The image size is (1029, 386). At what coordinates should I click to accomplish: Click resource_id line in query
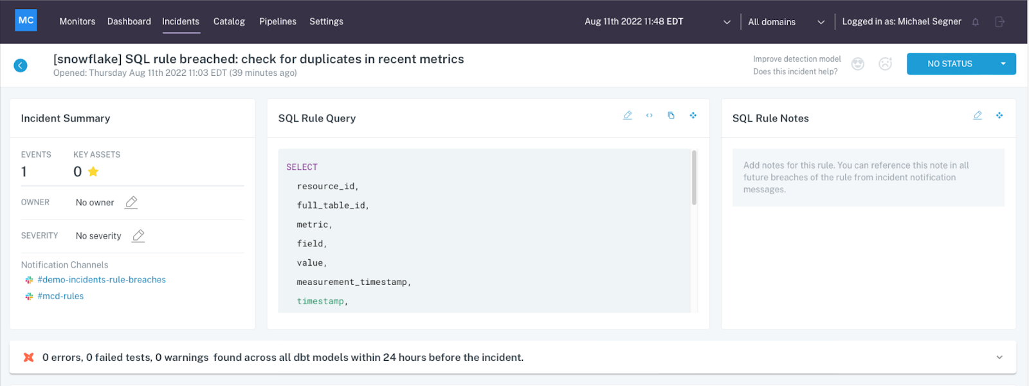pos(327,187)
